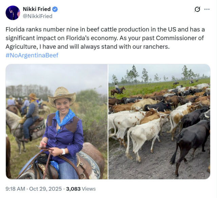Open the @NikkiFried handle link
This screenshot has height=198, width=217.
point(37,16)
